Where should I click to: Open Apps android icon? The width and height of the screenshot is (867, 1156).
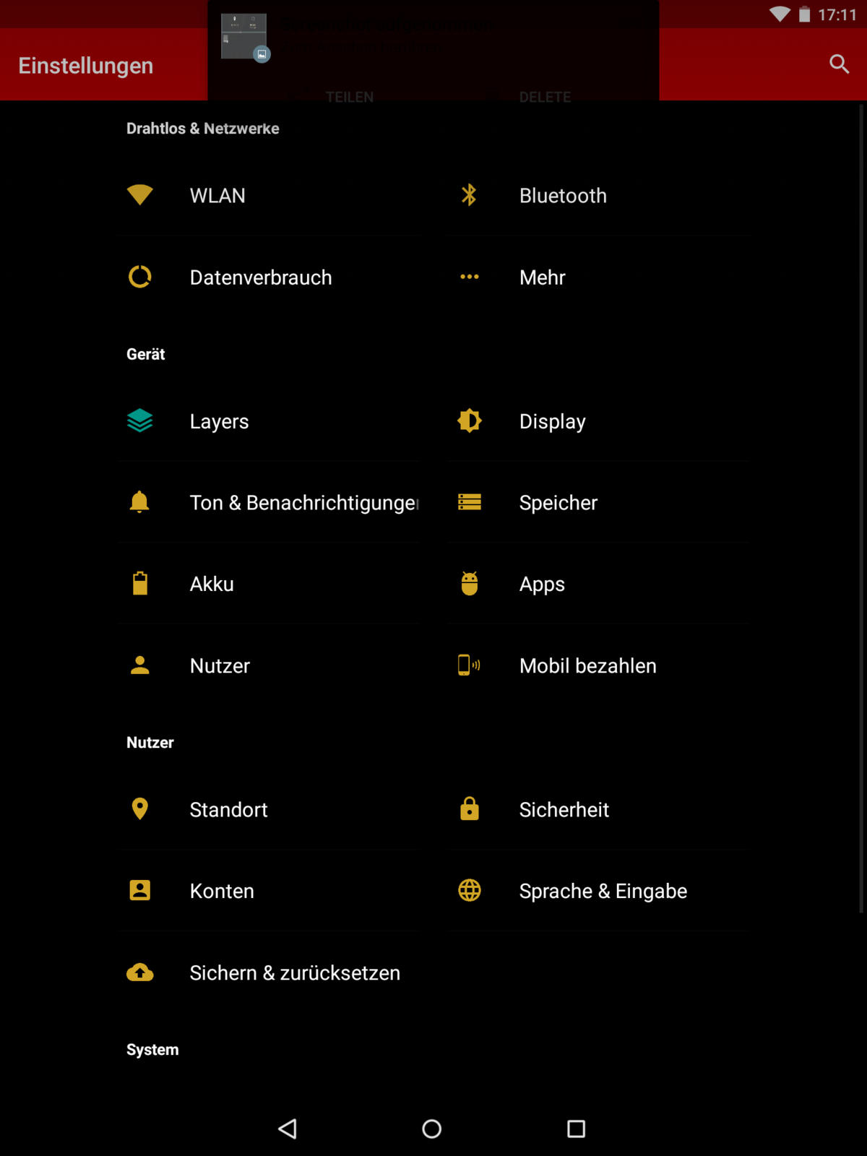tap(469, 584)
